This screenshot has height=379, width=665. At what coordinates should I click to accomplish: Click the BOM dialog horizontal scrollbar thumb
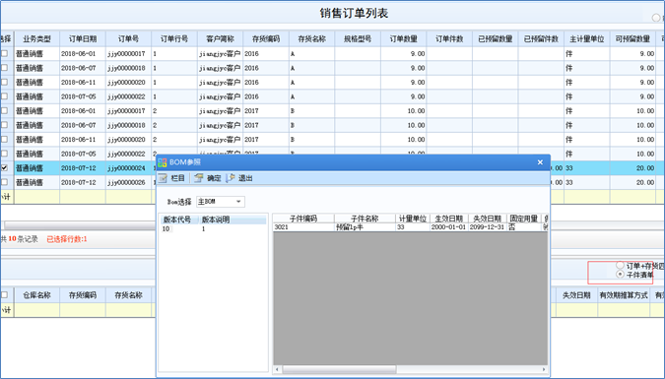(339, 370)
